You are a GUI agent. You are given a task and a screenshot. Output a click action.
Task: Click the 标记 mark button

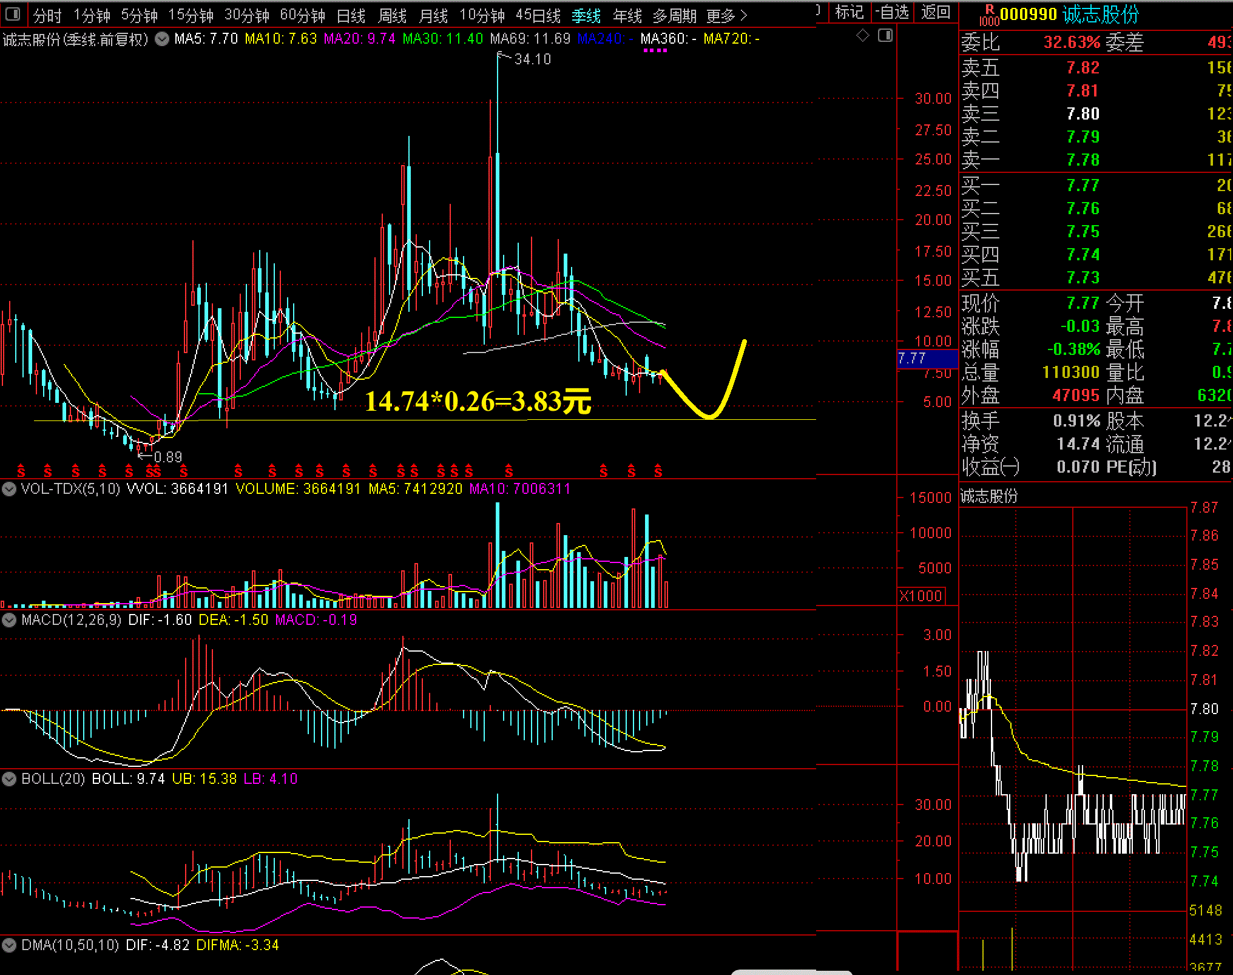[850, 12]
